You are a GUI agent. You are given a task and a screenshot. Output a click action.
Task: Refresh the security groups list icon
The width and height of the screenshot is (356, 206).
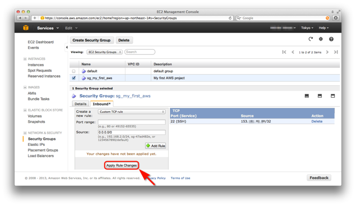[311, 39]
